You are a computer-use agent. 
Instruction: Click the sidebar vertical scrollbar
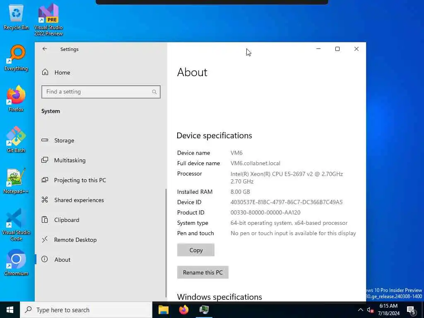pos(166,243)
